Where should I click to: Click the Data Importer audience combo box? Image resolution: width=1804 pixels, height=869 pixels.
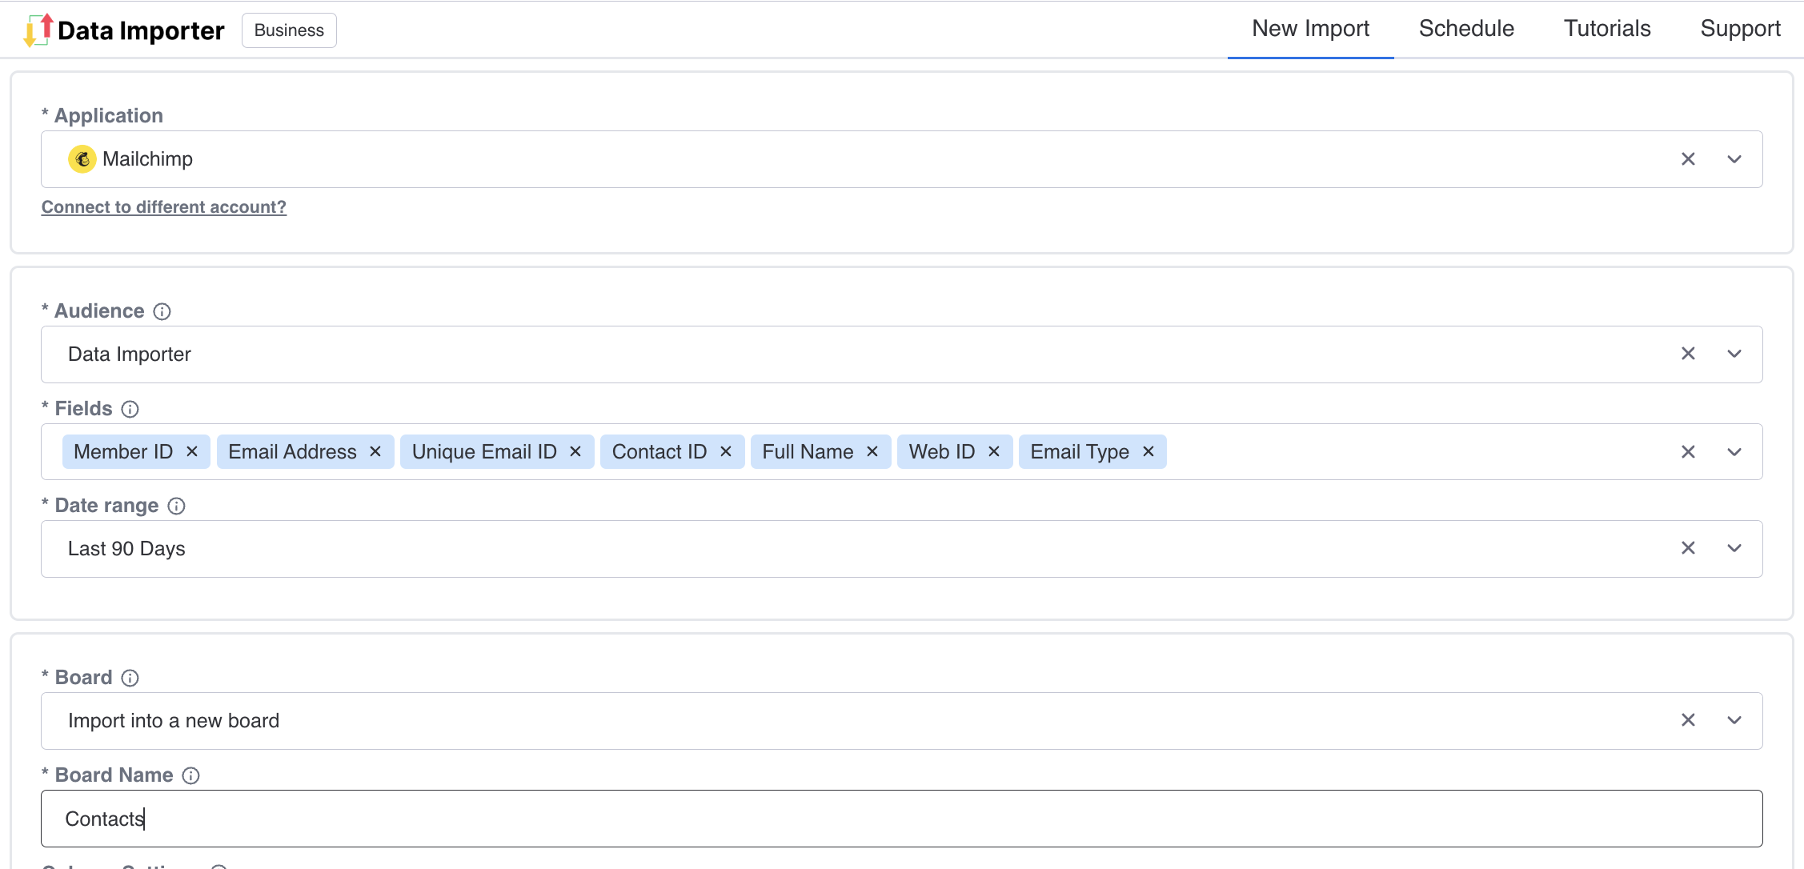[902, 354]
